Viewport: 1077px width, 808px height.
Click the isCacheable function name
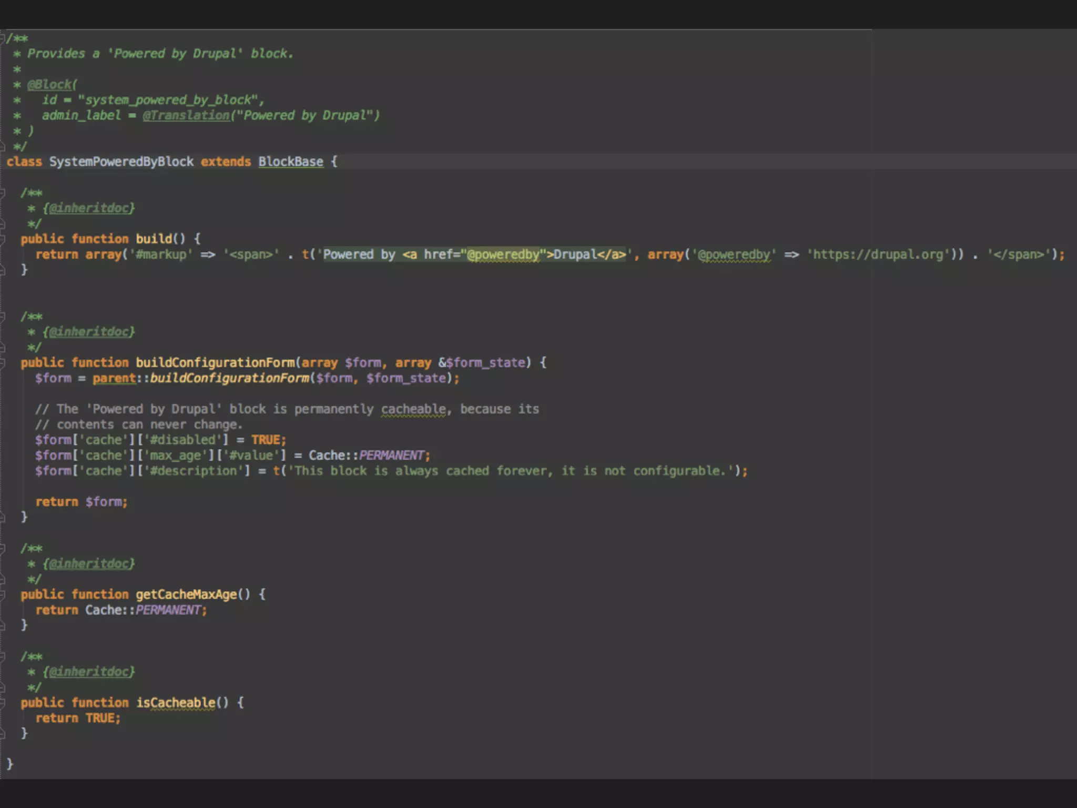point(176,703)
